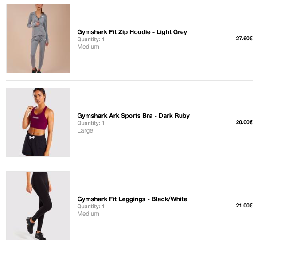
Task: Click the Black/White color text in leggings title
Action: (169, 199)
